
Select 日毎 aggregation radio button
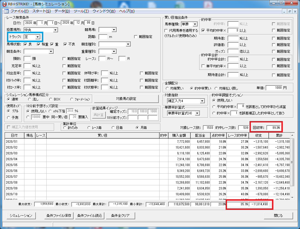113,127
